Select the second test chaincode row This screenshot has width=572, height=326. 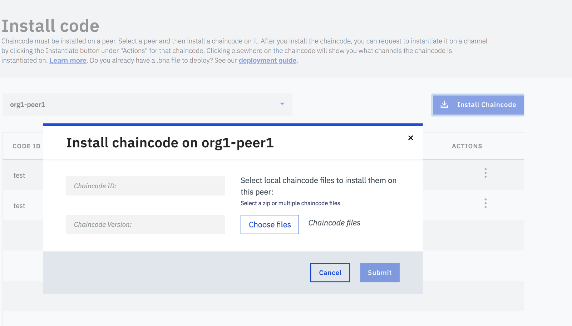coord(19,206)
